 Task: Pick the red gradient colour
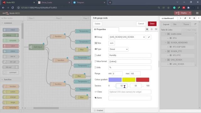click(x=143, y=80)
